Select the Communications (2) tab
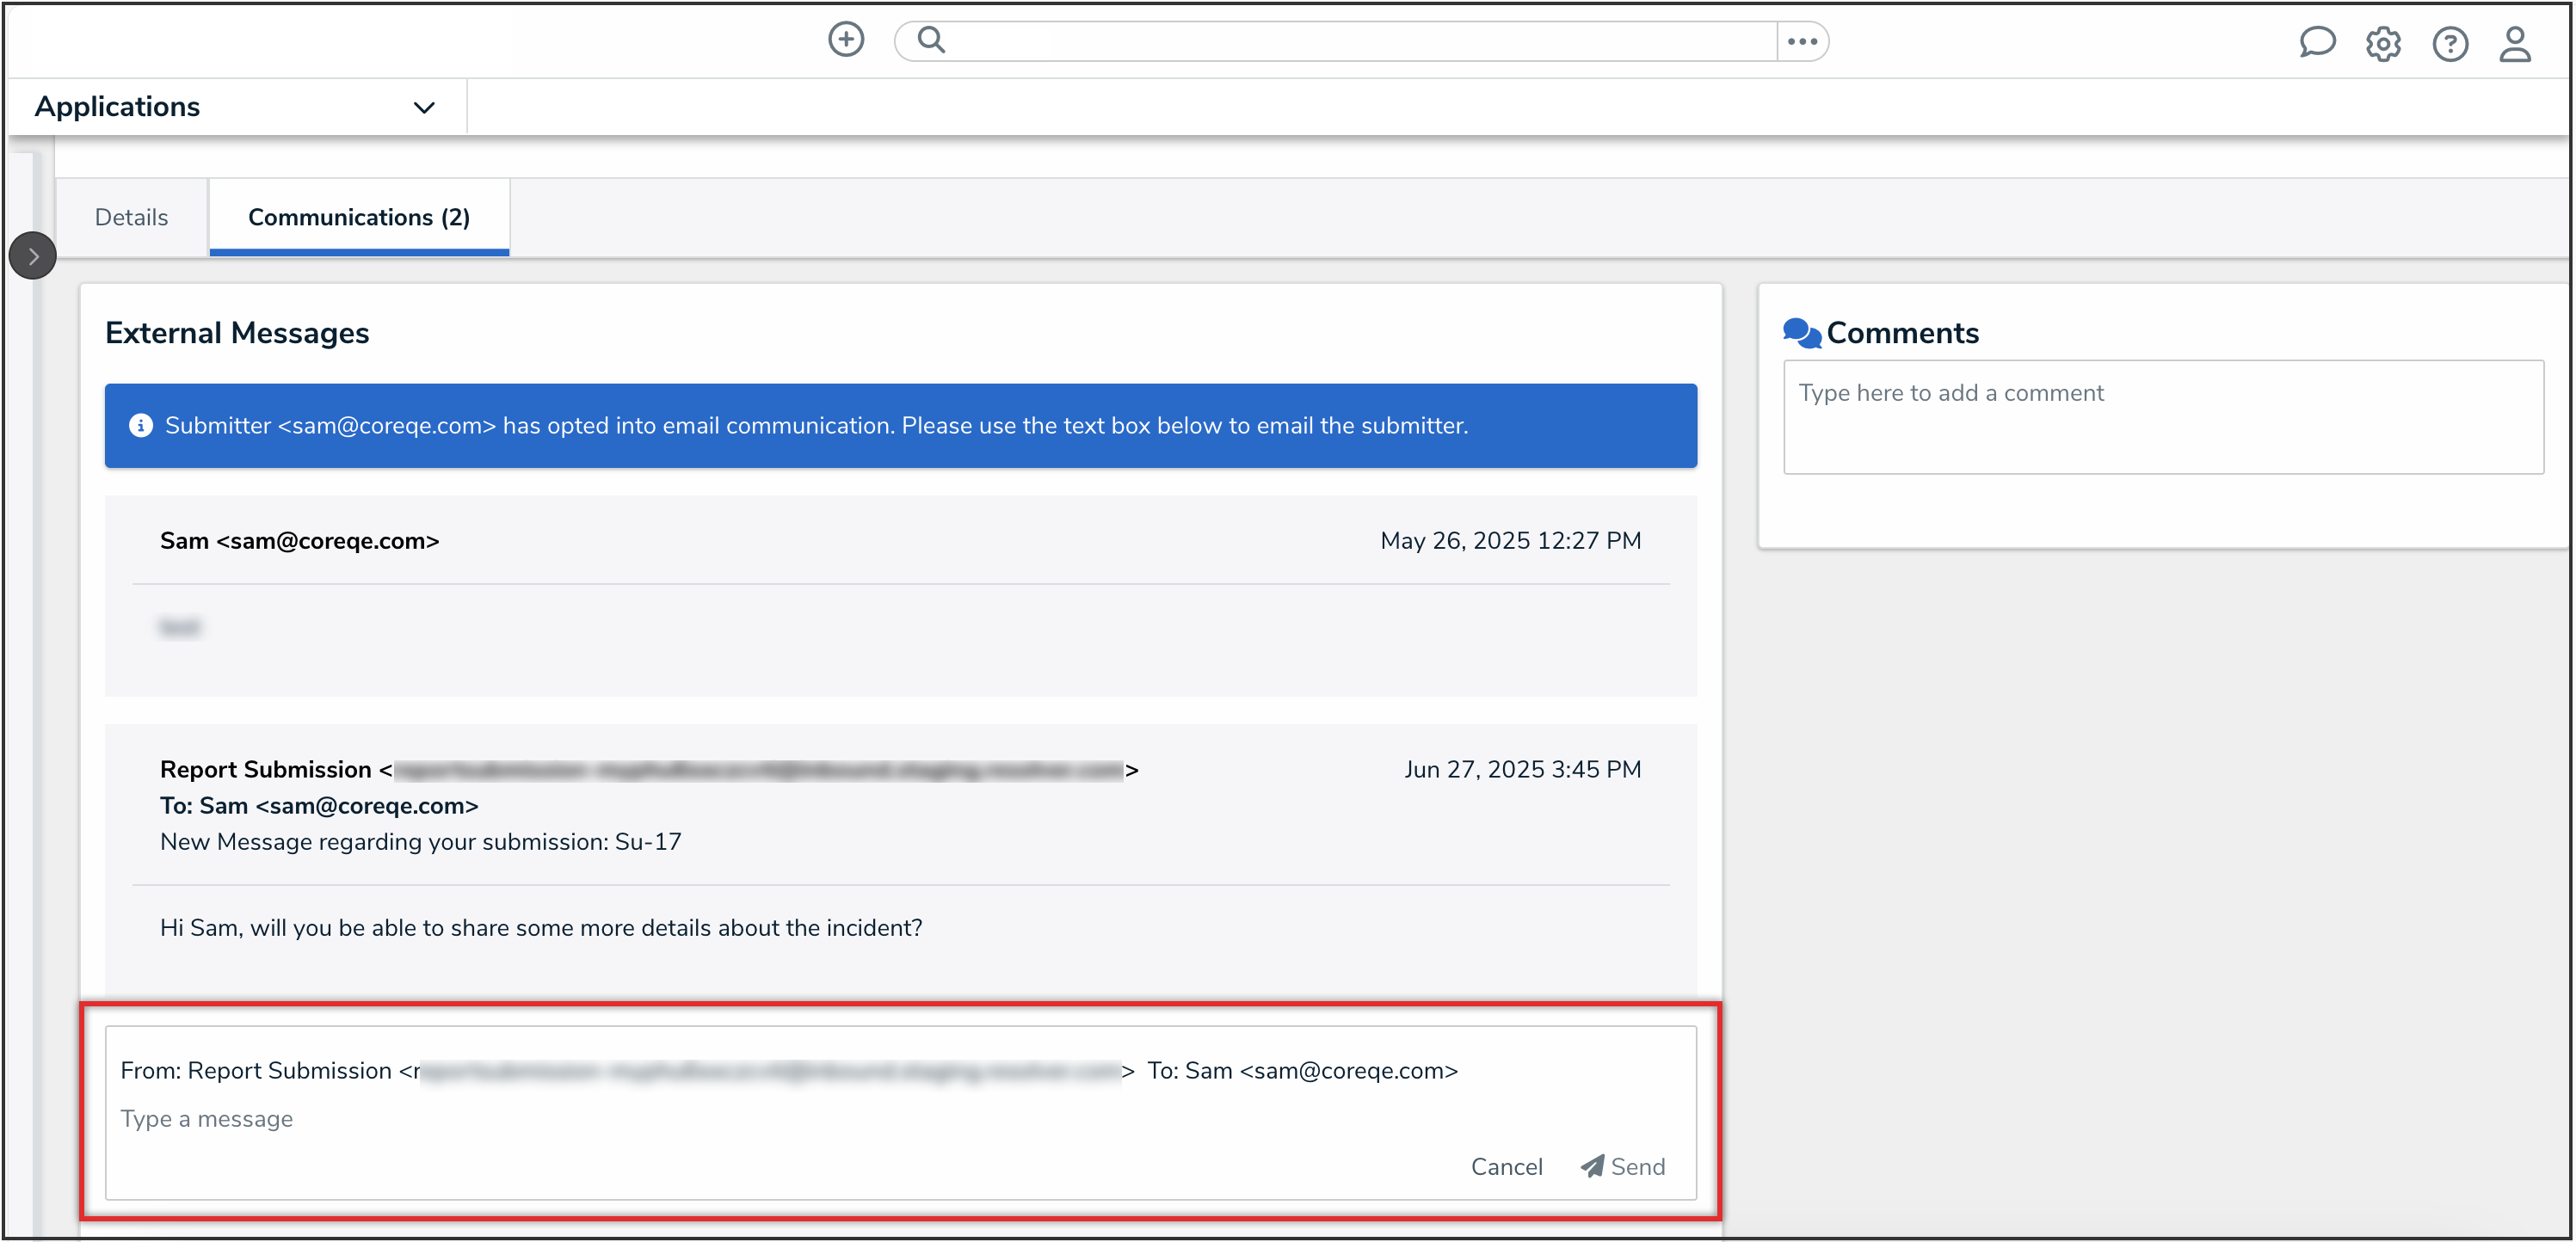The width and height of the screenshot is (2576, 1242). click(x=358, y=216)
